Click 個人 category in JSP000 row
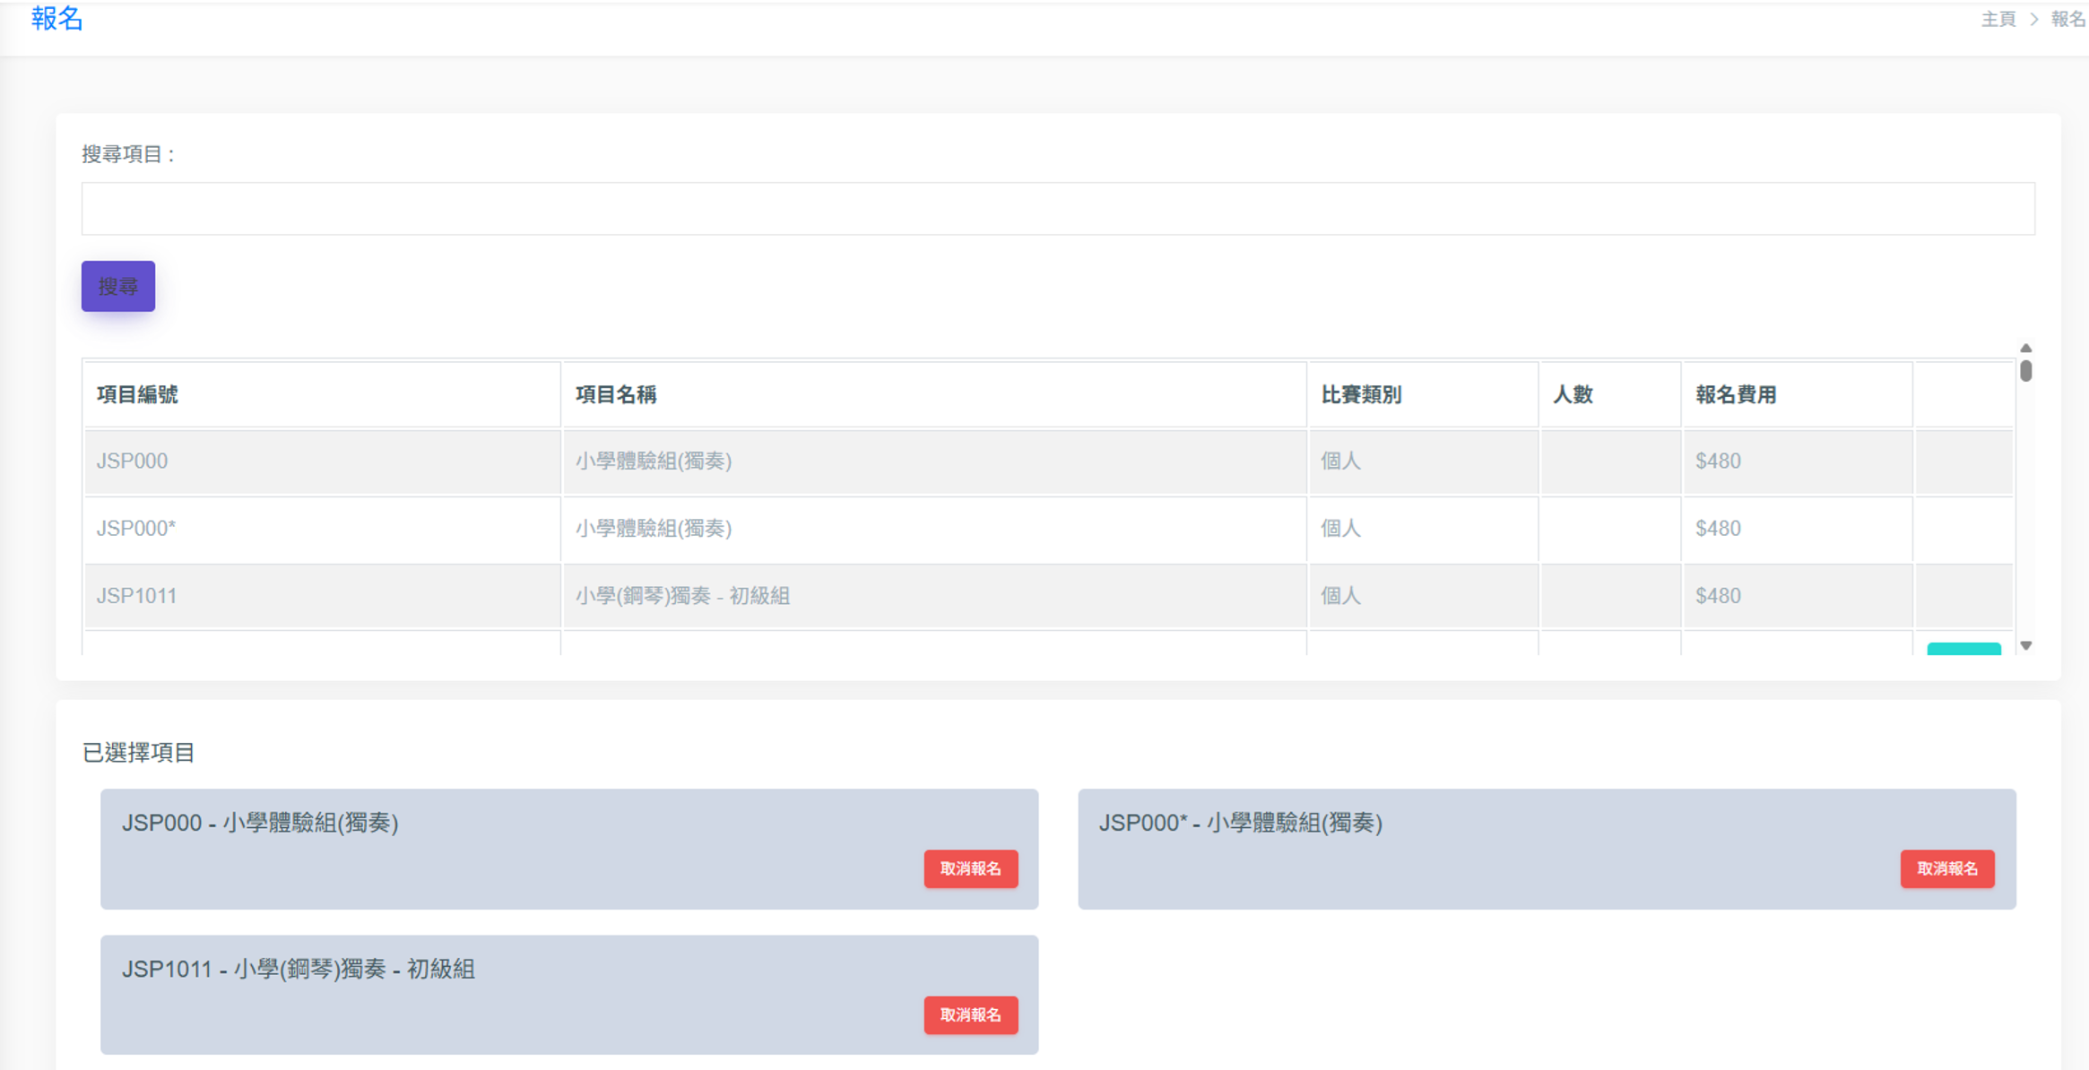The width and height of the screenshot is (2089, 1070). tap(1340, 461)
